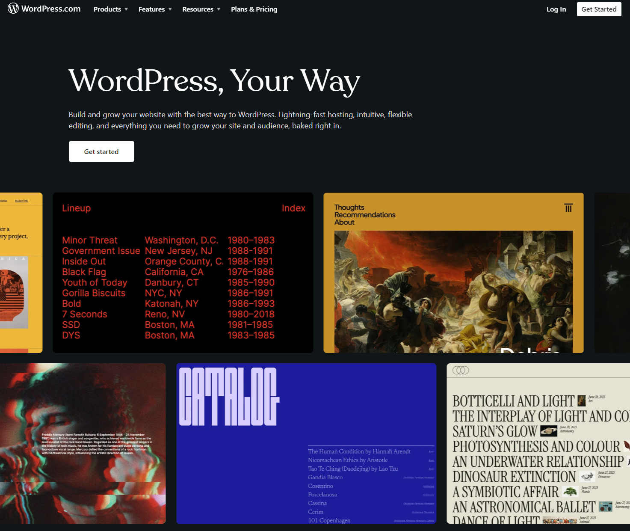Click the interlocking circles logo icon
This screenshot has width=630, height=531.
click(x=461, y=370)
